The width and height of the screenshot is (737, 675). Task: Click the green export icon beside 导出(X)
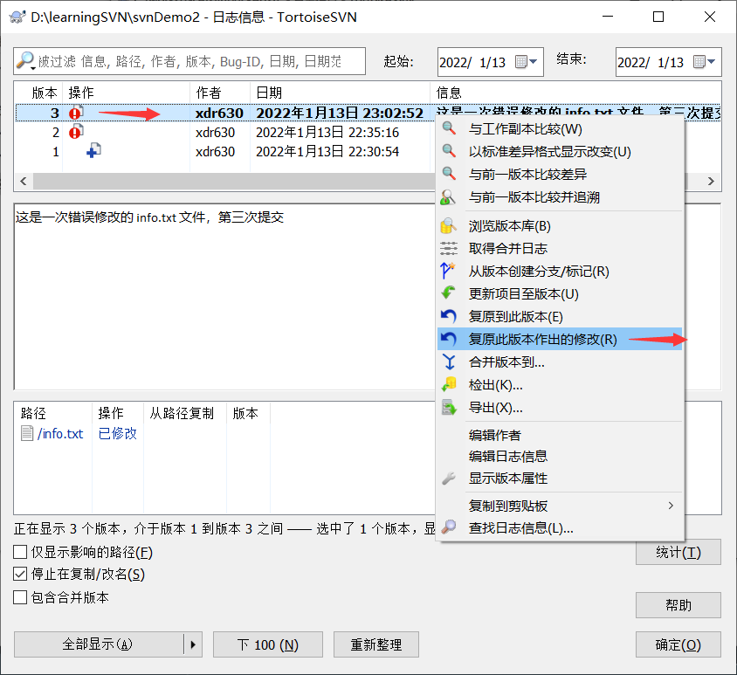point(449,406)
